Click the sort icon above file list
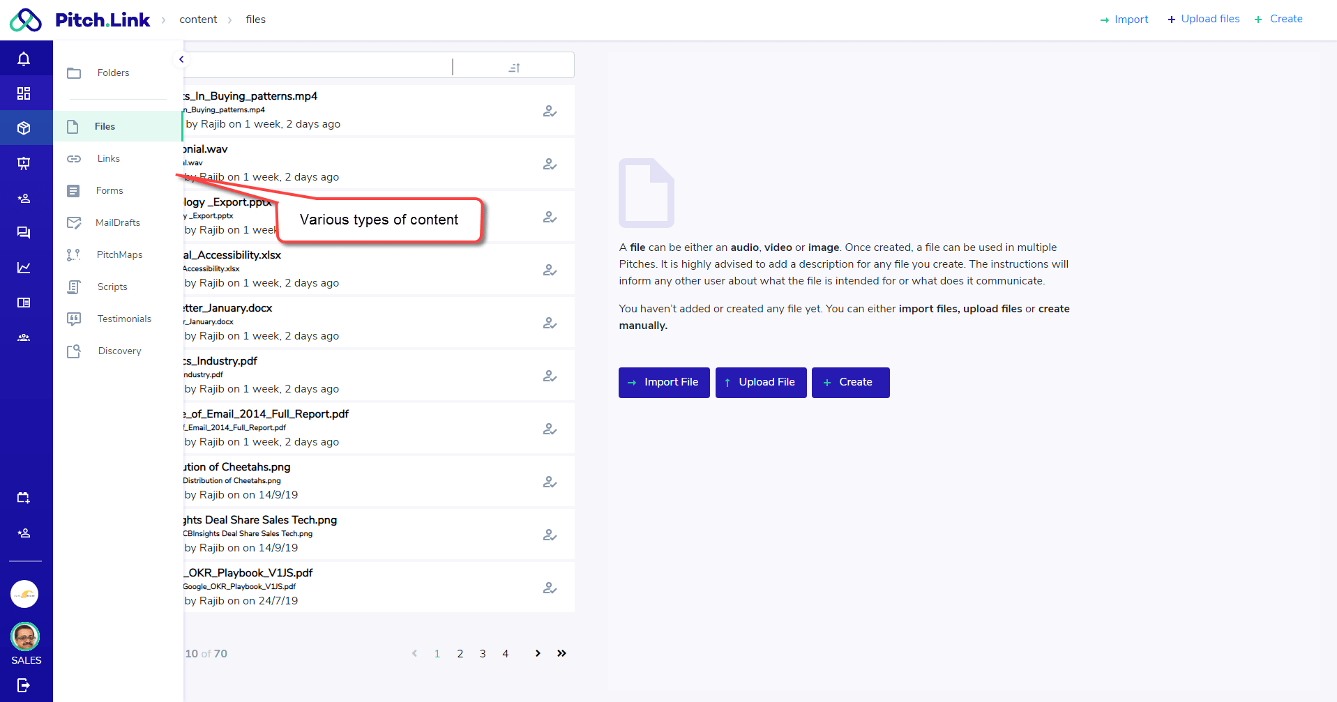1337x702 pixels. tap(514, 68)
